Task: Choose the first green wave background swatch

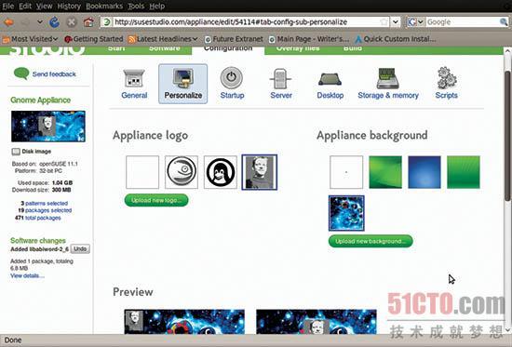Action: point(385,172)
